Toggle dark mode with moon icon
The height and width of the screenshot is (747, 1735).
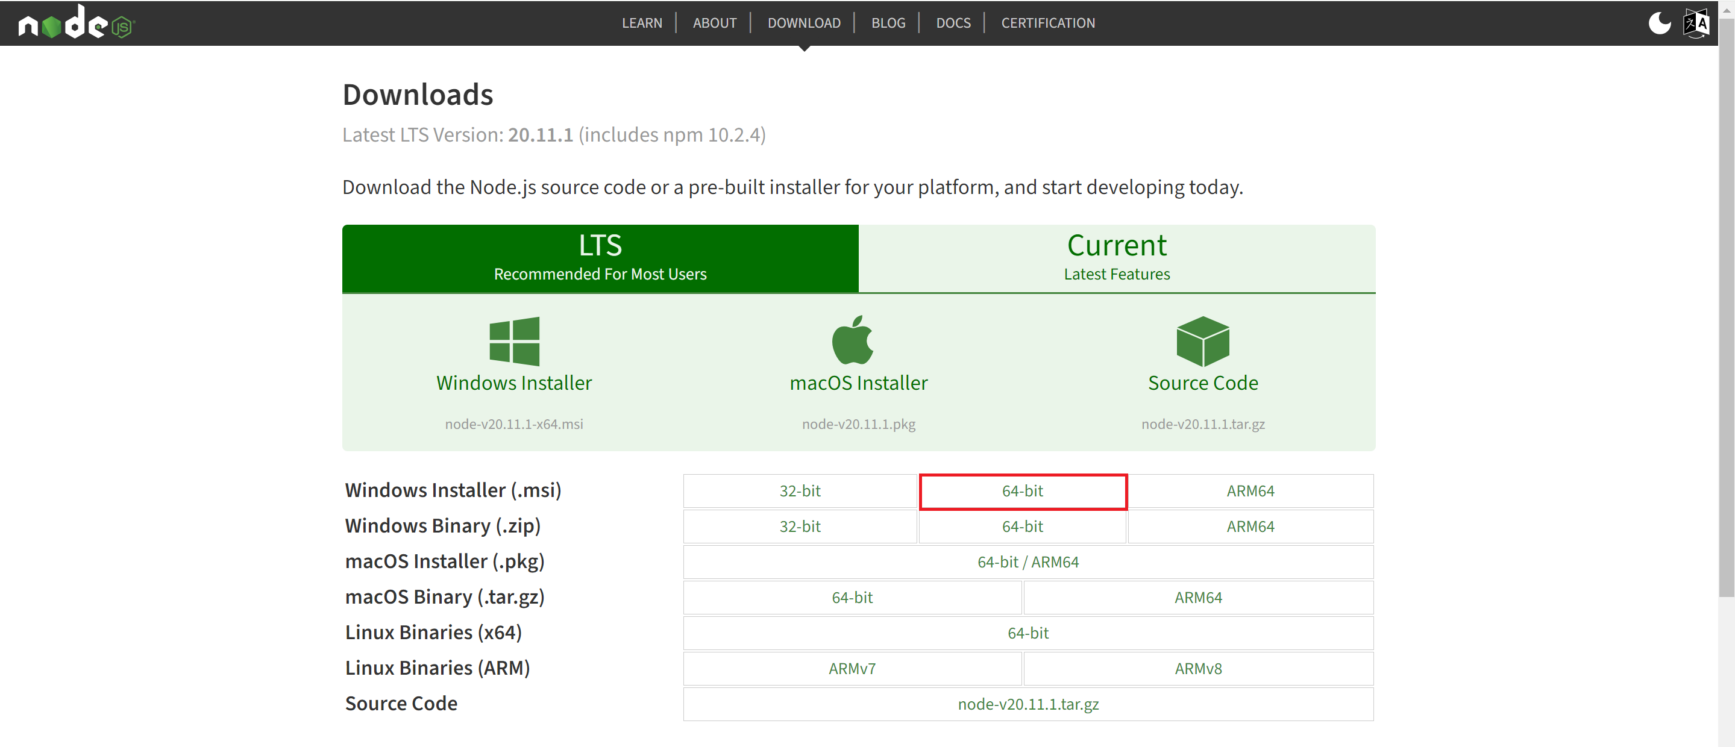click(x=1659, y=23)
